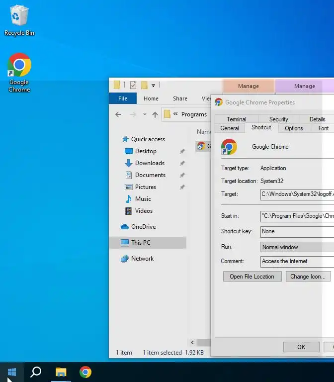Click the Open File Location button
Screen dimensions: 334x382
point(252,277)
